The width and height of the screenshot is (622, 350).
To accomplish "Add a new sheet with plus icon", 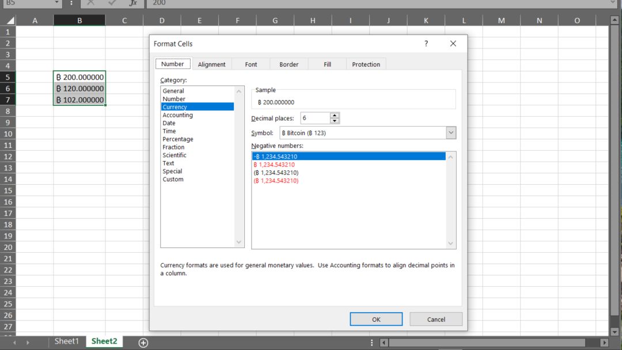I will pos(143,343).
